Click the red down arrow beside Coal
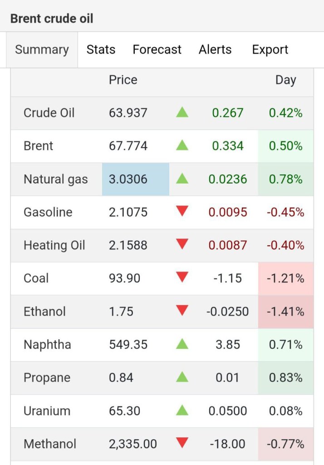 (182, 278)
